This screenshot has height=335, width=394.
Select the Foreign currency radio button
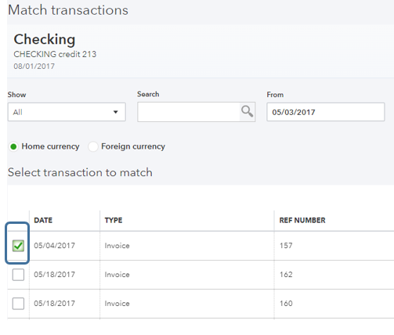(x=92, y=146)
